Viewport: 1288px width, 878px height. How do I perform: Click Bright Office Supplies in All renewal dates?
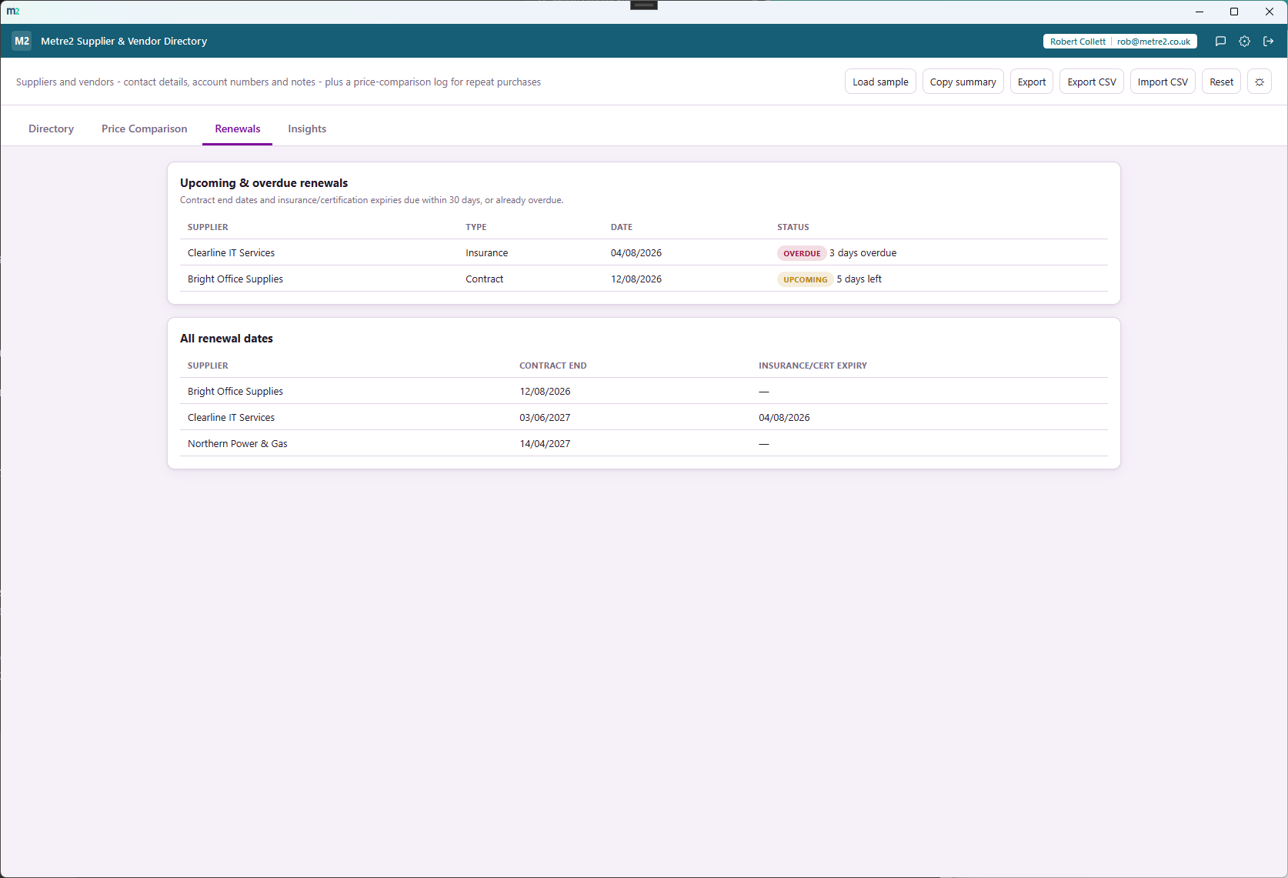[235, 391]
